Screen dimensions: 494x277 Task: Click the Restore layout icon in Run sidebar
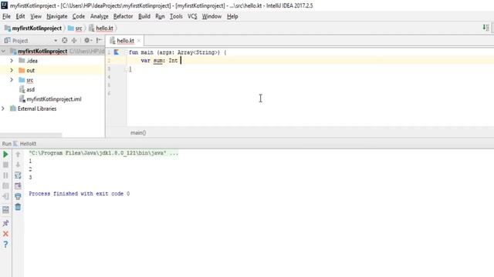pyautogui.click(x=5, y=209)
